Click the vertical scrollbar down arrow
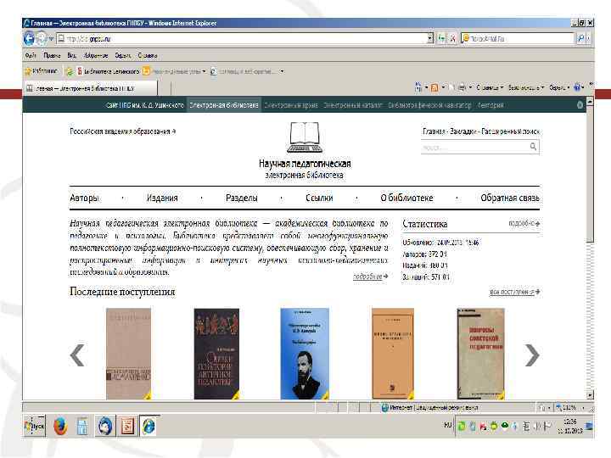Image resolution: width=611 pixels, height=458 pixels. pyautogui.click(x=590, y=395)
